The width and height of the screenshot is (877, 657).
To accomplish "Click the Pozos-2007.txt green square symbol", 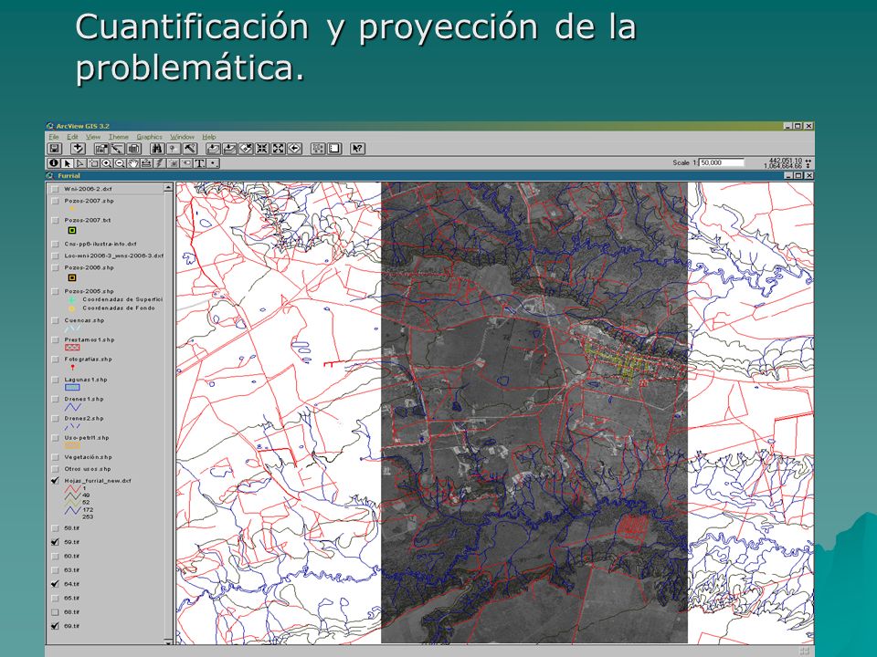I will pyautogui.click(x=71, y=230).
